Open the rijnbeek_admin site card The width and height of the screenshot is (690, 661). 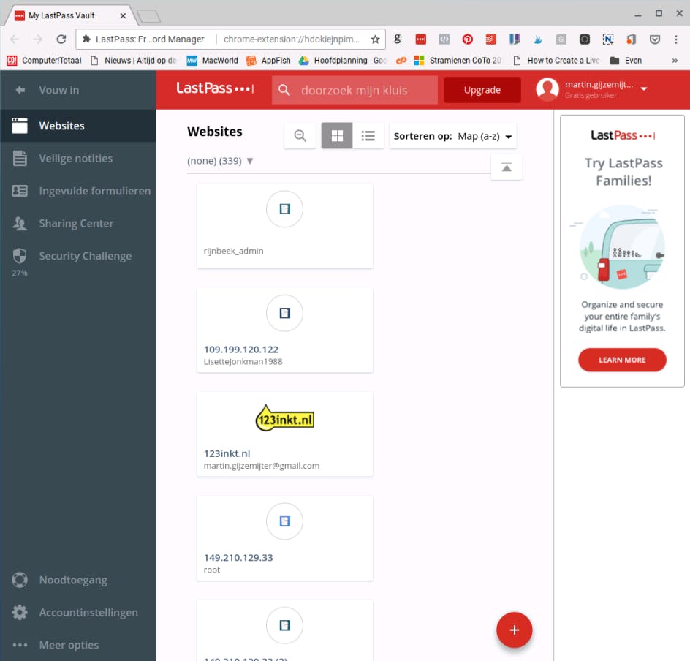(285, 226)
